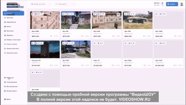Click the heart icon beside 'Избранное'
Viewport: 186px width, 105px height.
point(5,78)
